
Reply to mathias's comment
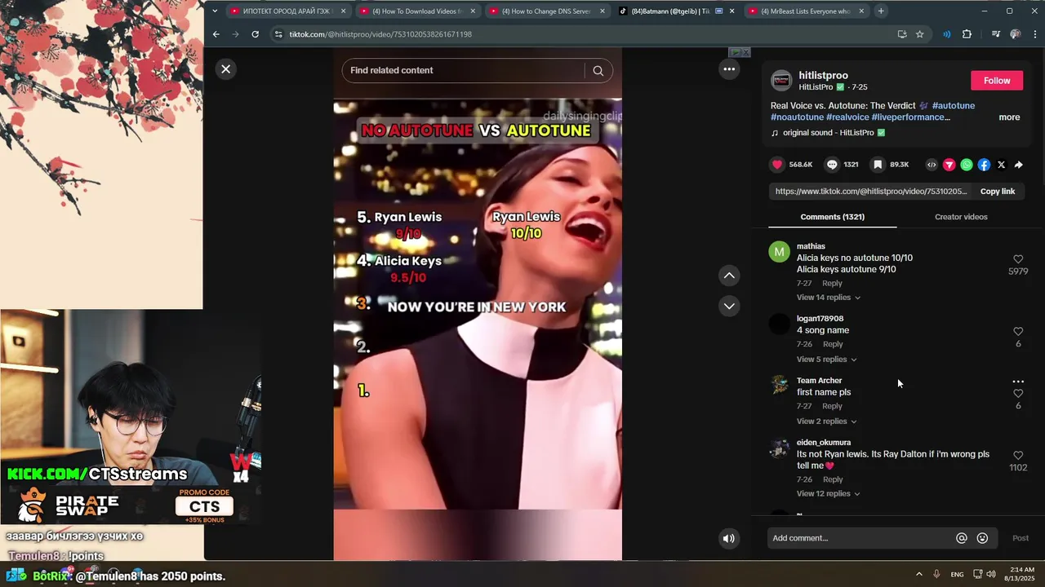point(832,284)
